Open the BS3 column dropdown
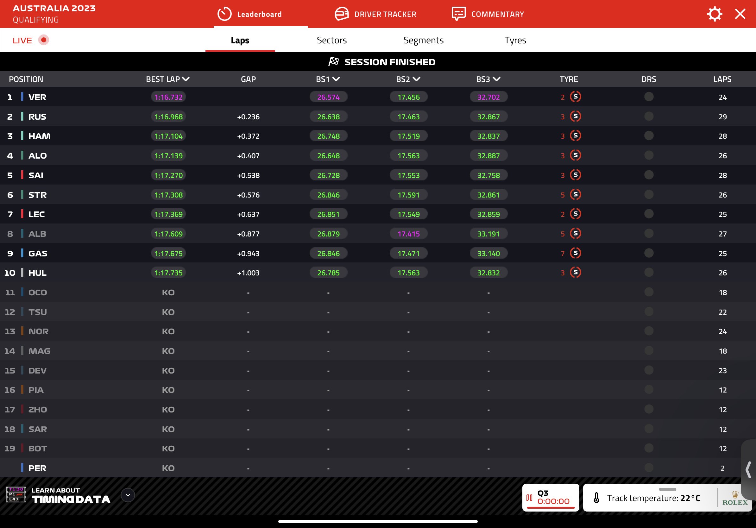Viewport: 756px width, 528px height. pyautogui.click(x=496, y=79)
